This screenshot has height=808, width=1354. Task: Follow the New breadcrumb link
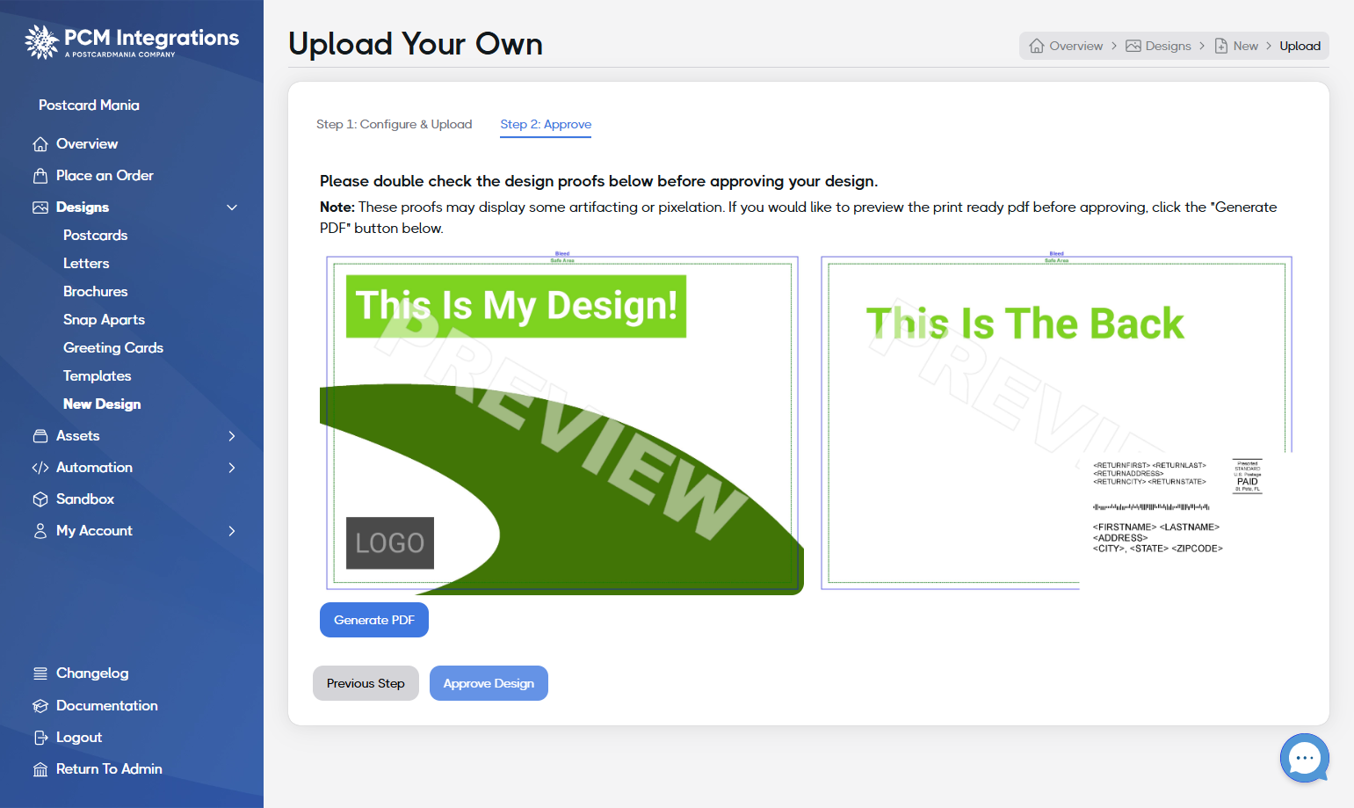point(1245,46)
